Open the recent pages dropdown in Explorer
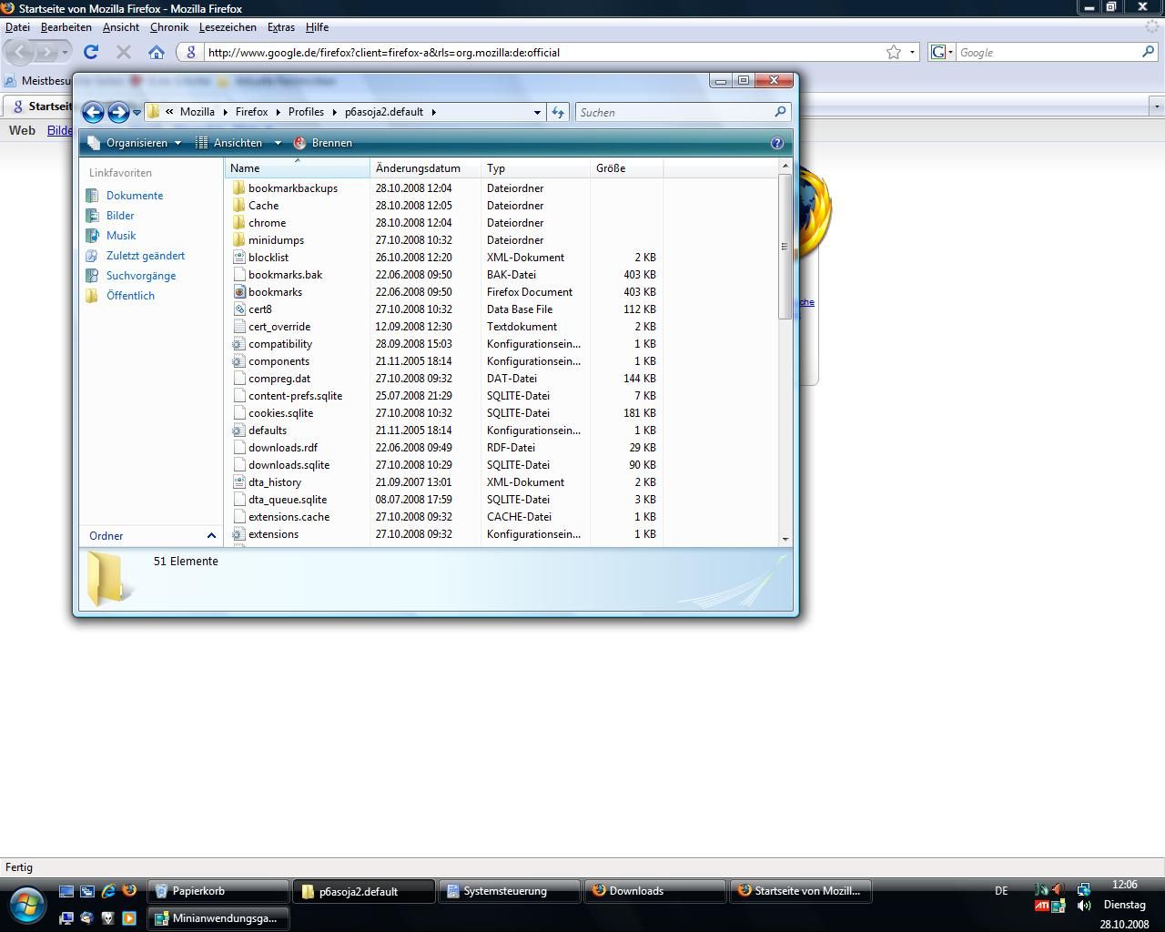 point(137,112)
